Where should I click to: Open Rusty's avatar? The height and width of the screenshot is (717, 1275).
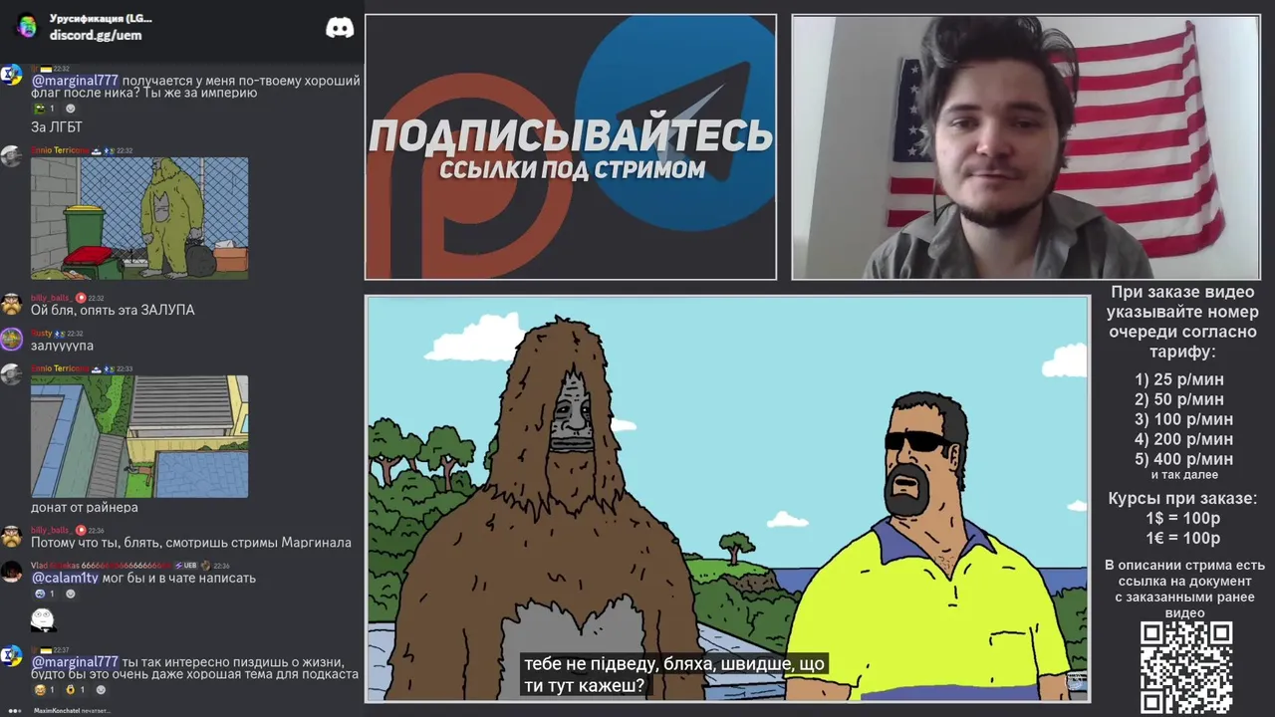[11, 340]
